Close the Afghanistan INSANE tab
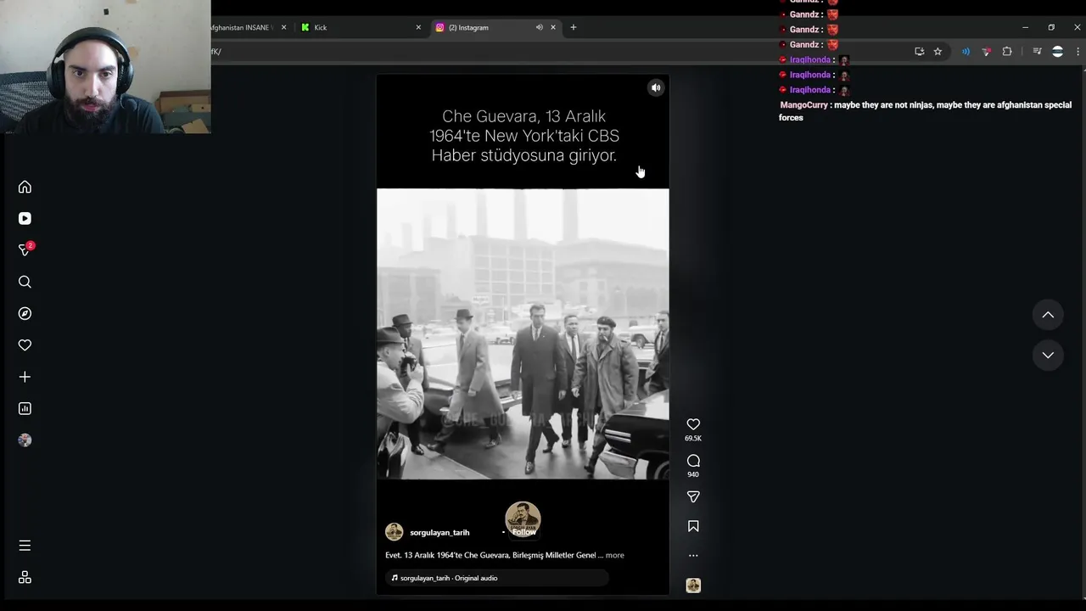The height and width of the screenshot is (611, 1086). 283,27
